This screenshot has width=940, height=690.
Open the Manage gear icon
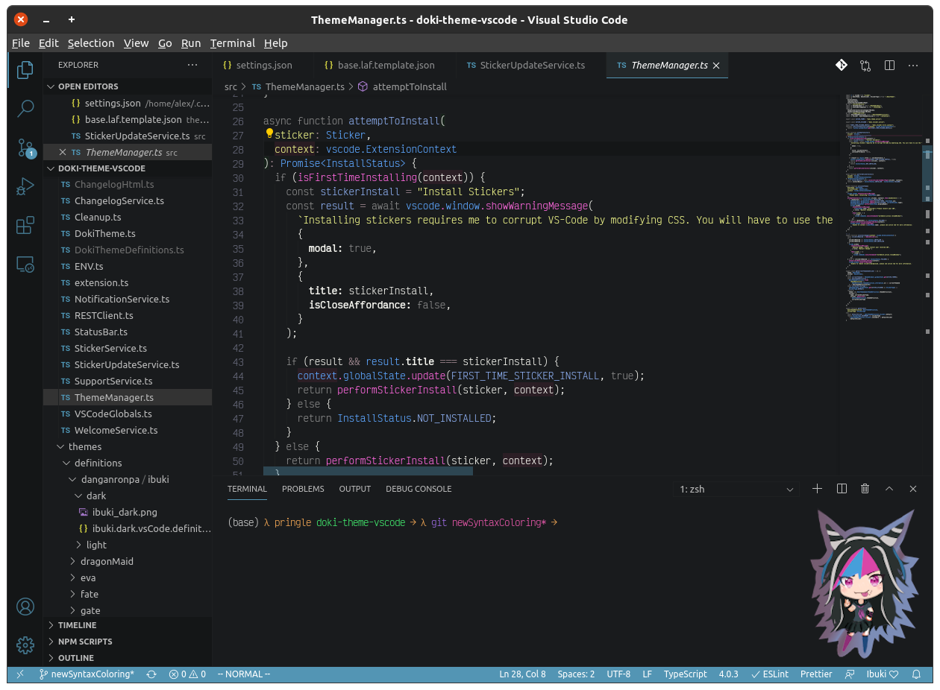click(25, 645)
